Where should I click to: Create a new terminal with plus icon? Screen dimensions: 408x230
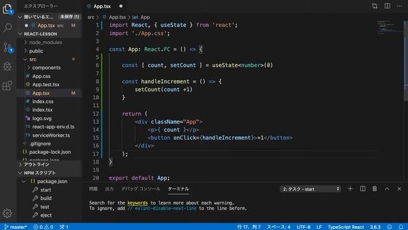pos(350,188)
